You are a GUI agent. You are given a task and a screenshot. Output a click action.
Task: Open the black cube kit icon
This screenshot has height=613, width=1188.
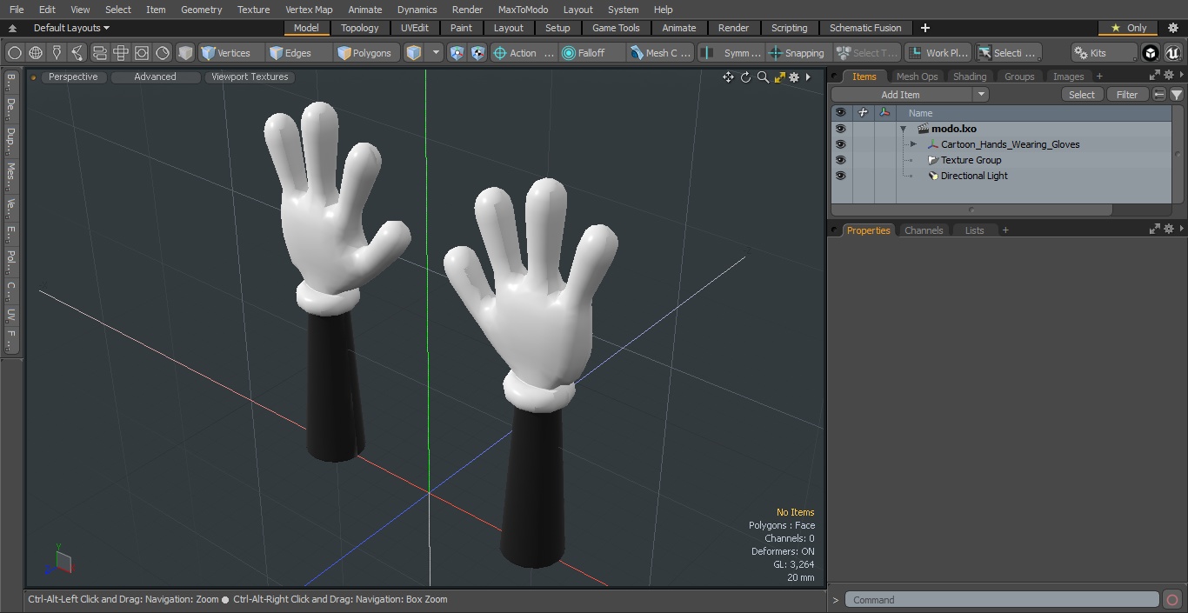click(1151, 53)
